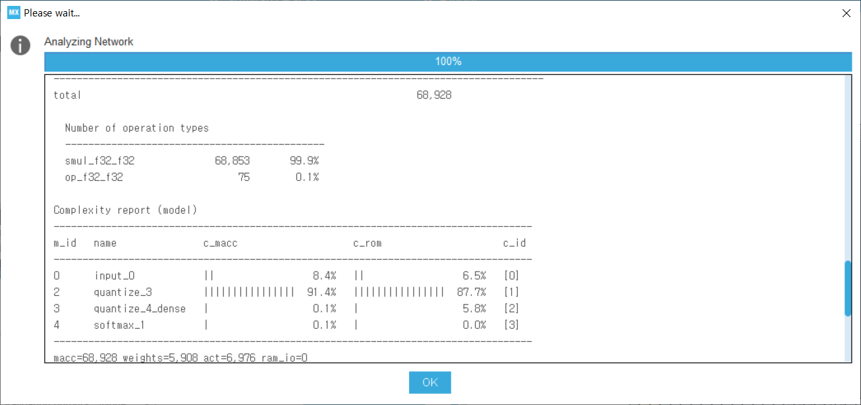This screenshot has width=861, height=405.
Task: Click the Please wait title text
Action: click(51, 13)
